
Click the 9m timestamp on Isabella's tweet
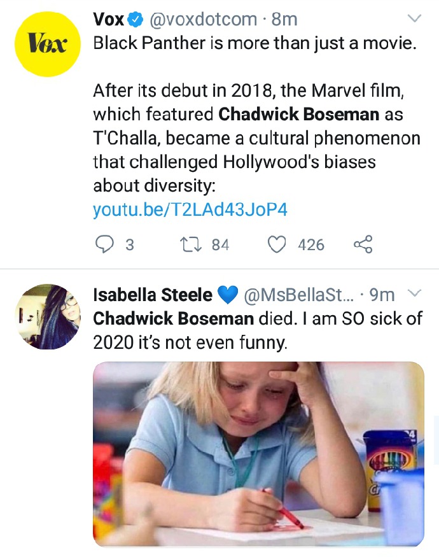pyautogui.click(x=382, y=295)
